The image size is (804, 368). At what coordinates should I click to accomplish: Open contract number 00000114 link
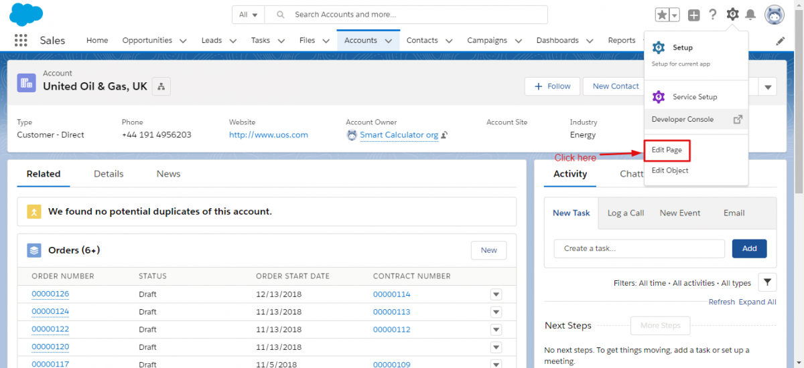tap(392, 294)
